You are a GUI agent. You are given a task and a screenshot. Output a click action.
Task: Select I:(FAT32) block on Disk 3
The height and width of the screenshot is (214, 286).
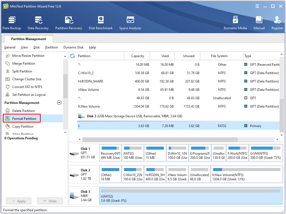pos(191,196)
